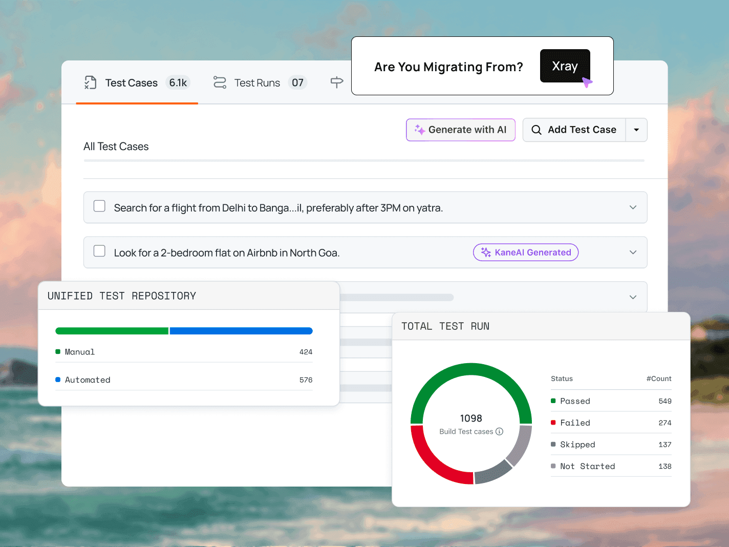Click the Manual row in Unified Test Repository

point(184,352)
